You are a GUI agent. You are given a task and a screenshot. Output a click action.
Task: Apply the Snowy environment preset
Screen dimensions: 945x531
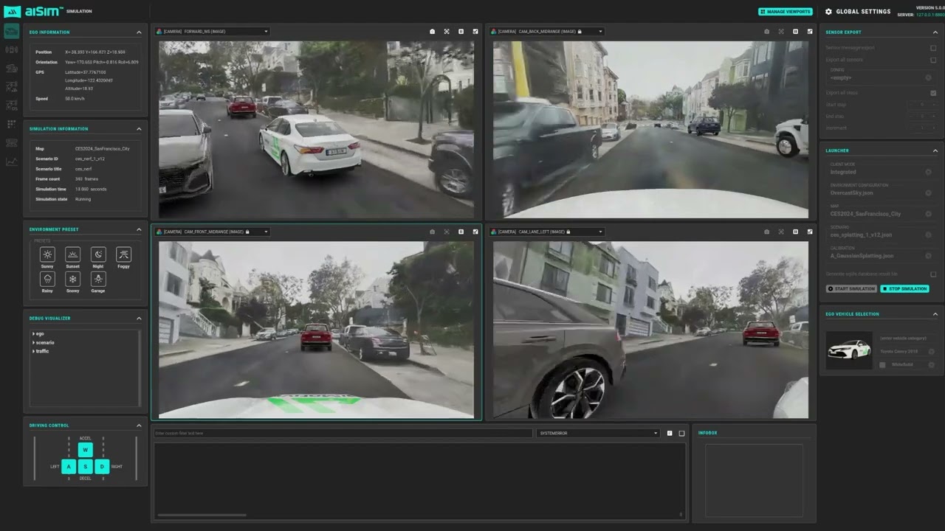pos(72,279)
